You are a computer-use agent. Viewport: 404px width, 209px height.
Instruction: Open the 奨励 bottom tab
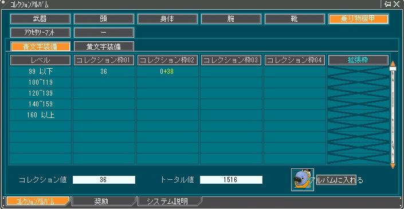point(104,201)
